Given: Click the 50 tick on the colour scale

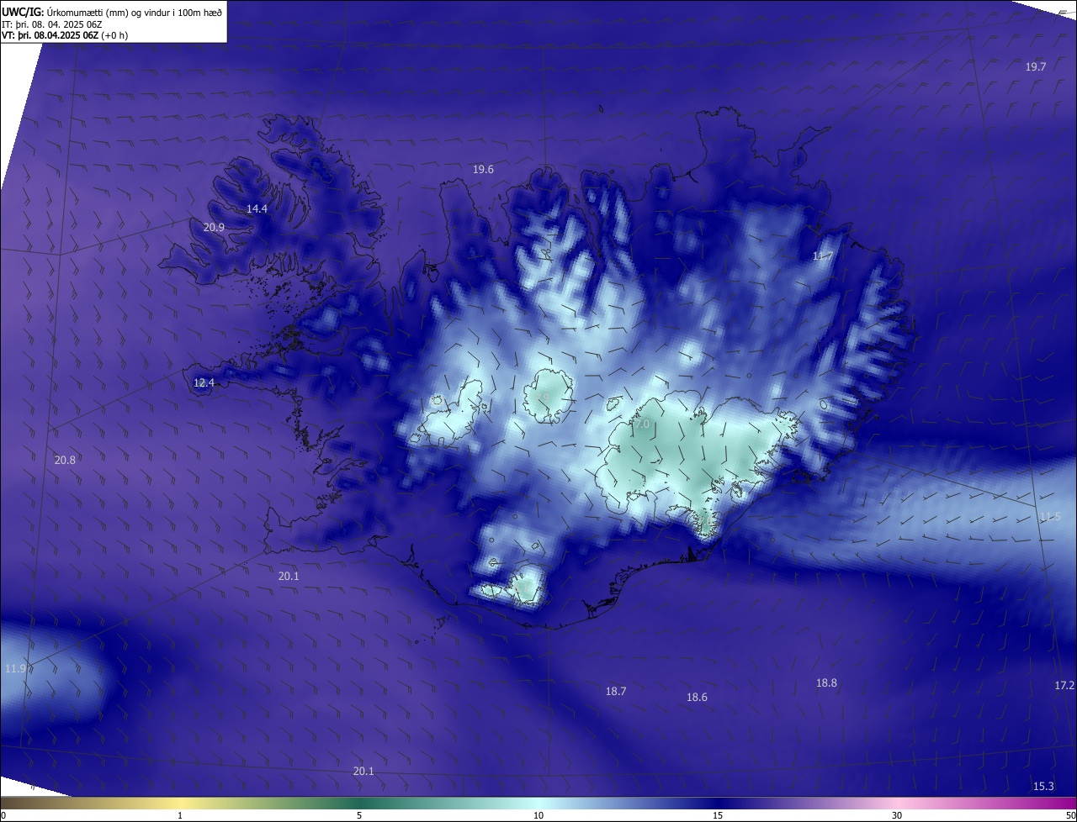Looking at the screenshot, I should coord(1070,815).
